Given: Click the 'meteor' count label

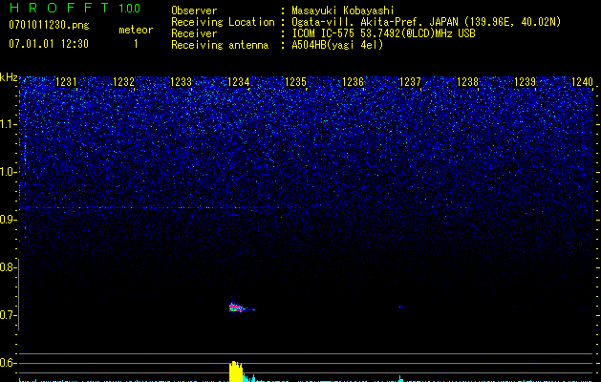Looking at the screenshot, I should 136,30.
